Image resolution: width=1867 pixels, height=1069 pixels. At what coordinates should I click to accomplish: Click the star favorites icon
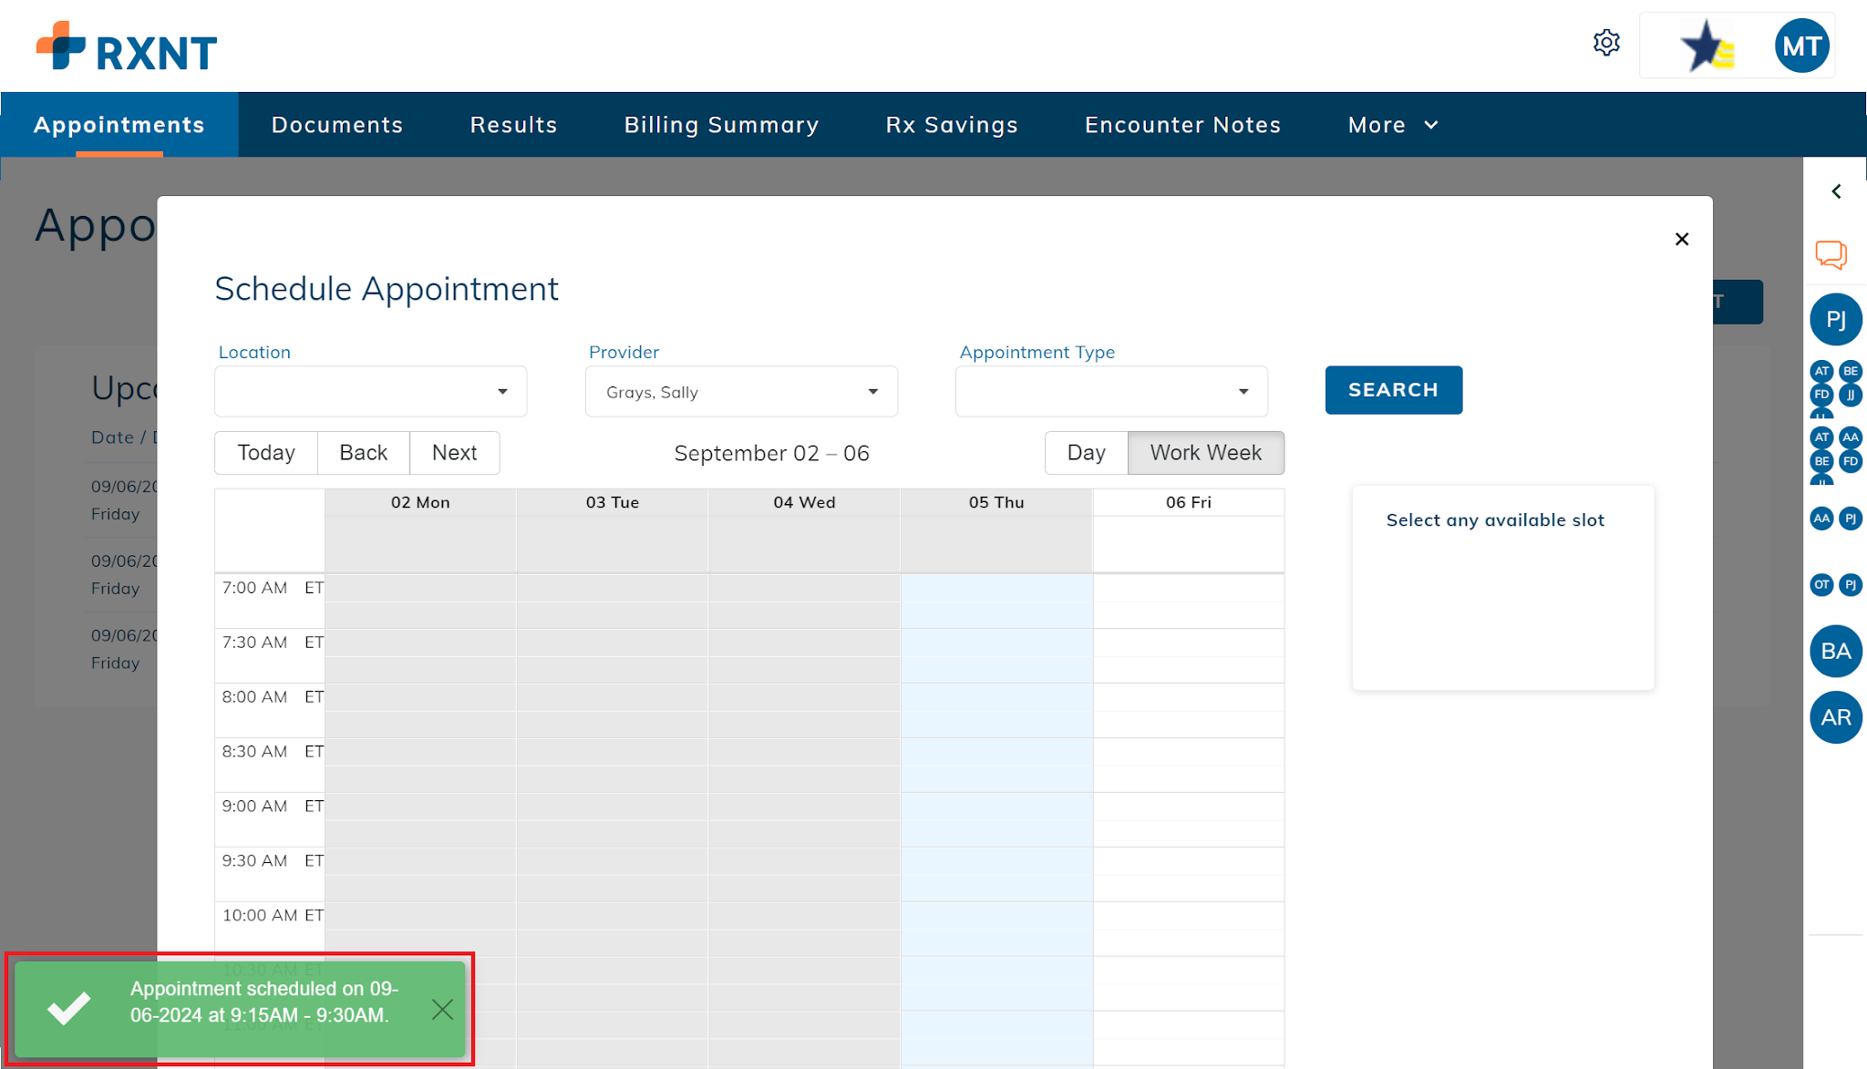coord(1707,46)
